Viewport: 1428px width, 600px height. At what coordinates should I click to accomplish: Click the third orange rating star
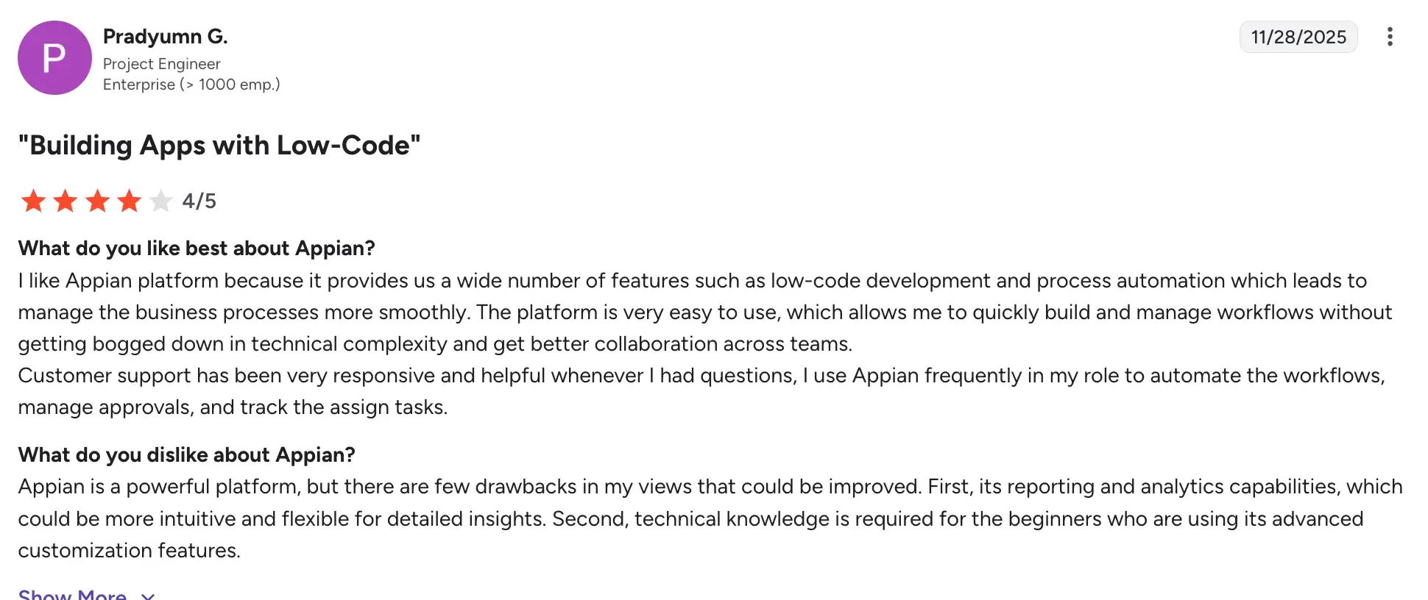pyautogui.click(x=97, y=201)
